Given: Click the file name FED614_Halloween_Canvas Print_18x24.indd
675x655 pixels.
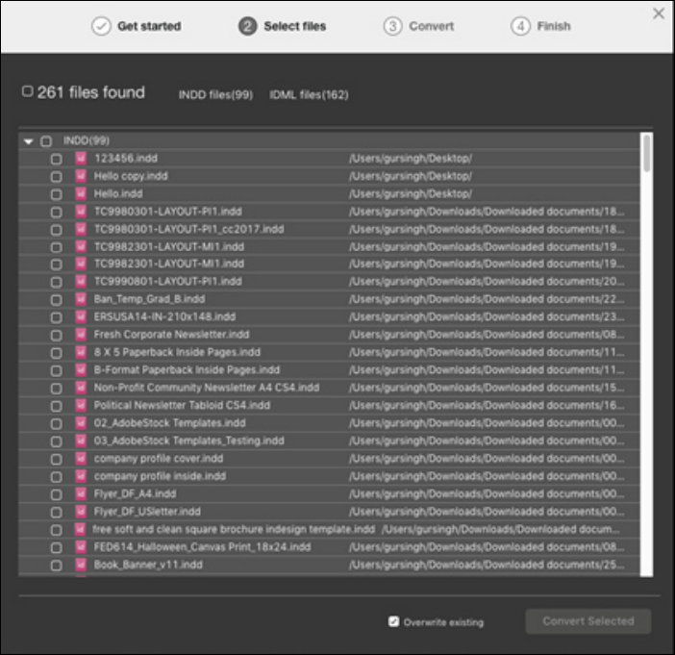Looking at the screenshot, I should pyautogui.click(x=202, y=547).
